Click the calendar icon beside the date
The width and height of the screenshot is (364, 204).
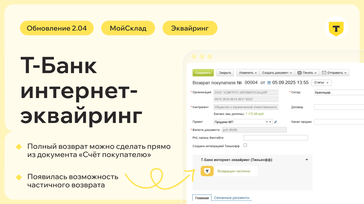pos(269,83)
